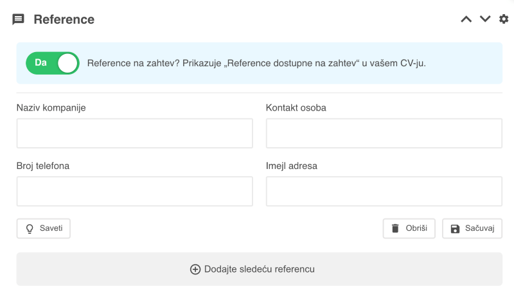The image size is (514, 295).
Task: Click the Reference section heading
Action: pyautogui.click(x=64, y=20)
